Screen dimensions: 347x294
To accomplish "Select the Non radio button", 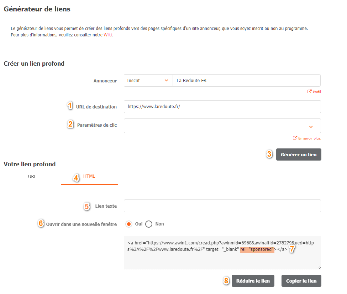I will (149, 224).
